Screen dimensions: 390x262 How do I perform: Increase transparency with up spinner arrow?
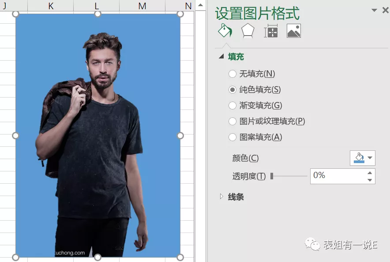370,173
